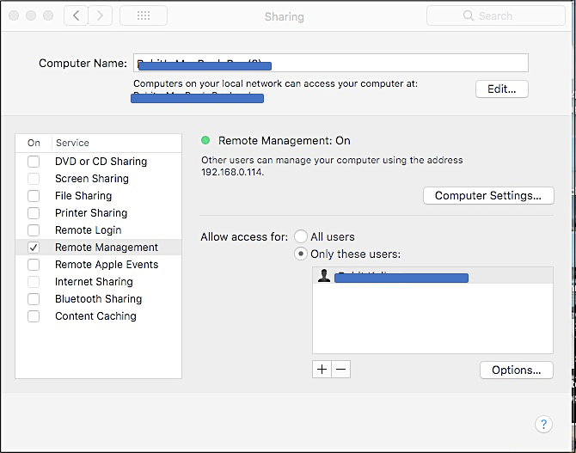Add a user with the plus button
The width and height of the screenshot is (576, 453).
coord(322,369)
